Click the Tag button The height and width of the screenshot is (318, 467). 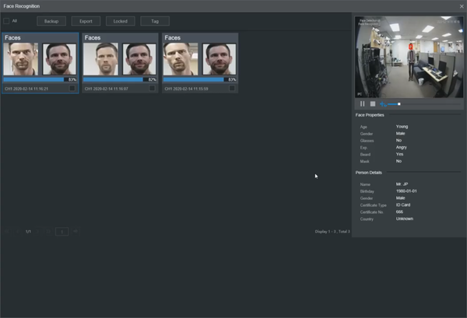[155, 21]
